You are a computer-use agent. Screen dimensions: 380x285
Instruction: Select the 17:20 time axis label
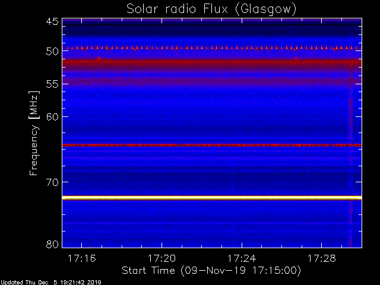pos(161,259)
